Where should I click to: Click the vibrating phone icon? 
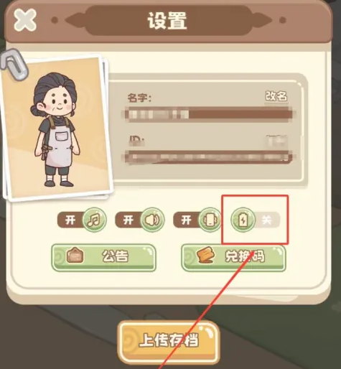[x=210, y=220]
